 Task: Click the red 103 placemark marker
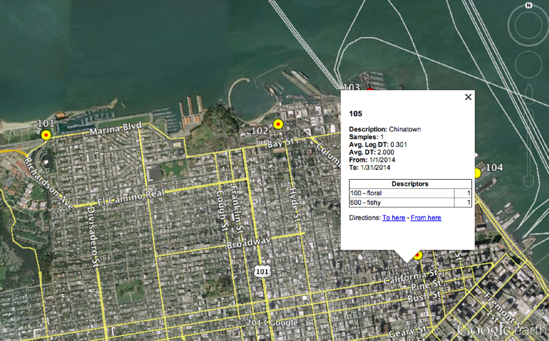tap(369, 91)
